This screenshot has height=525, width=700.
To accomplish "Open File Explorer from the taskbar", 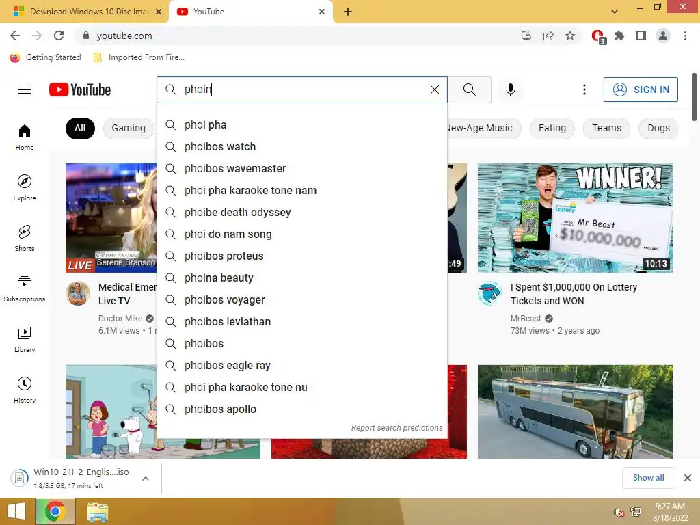I will [97, 512].
